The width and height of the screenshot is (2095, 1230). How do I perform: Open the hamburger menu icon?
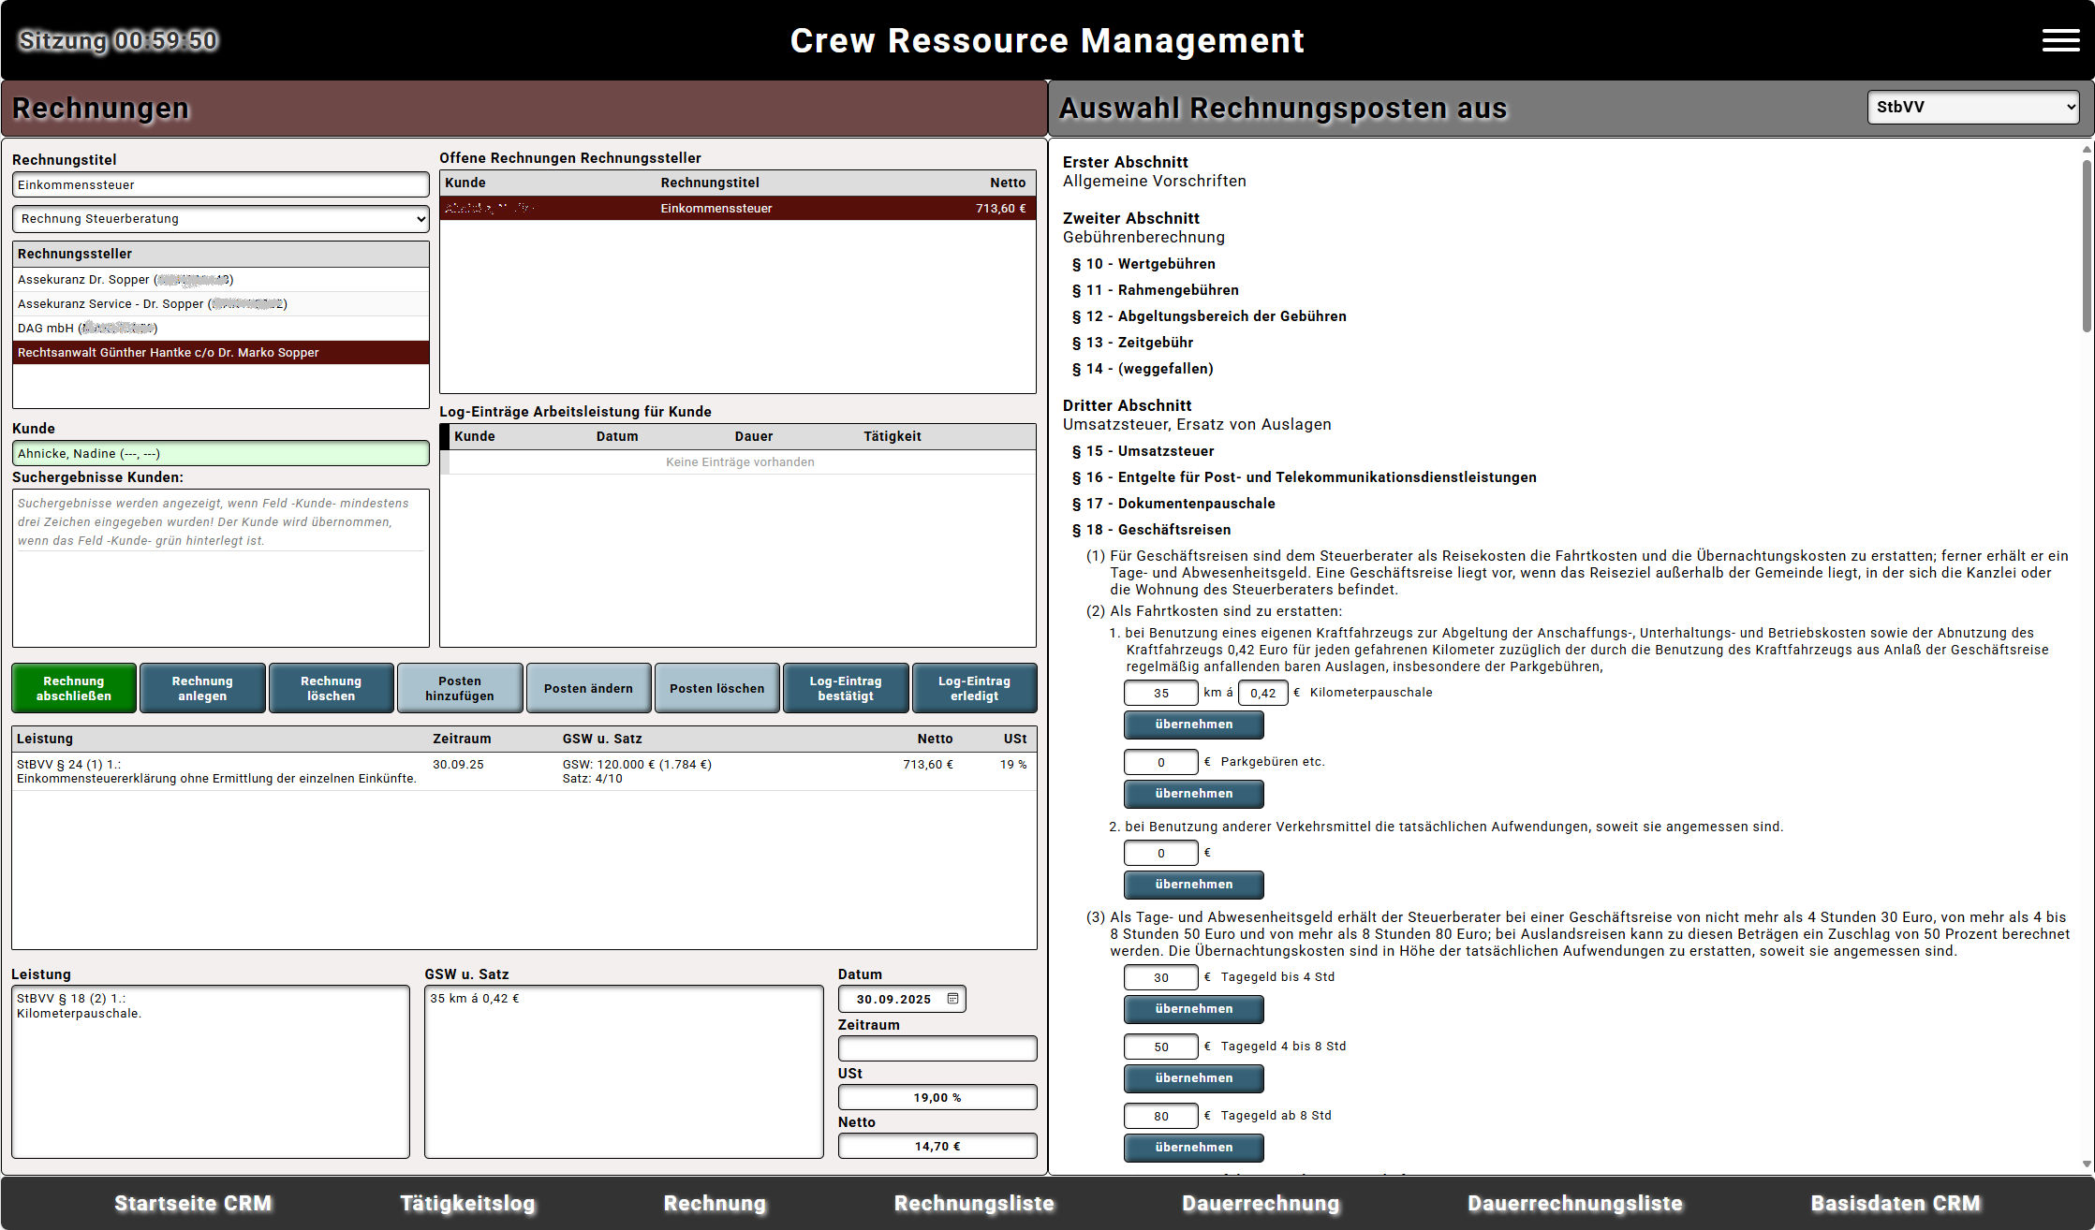point(2060,40)
